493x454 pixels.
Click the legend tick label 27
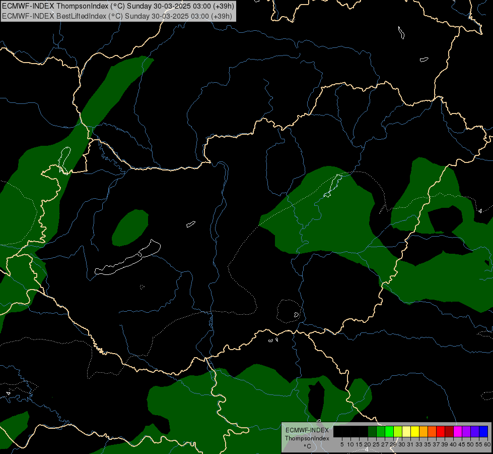(385, 444)
